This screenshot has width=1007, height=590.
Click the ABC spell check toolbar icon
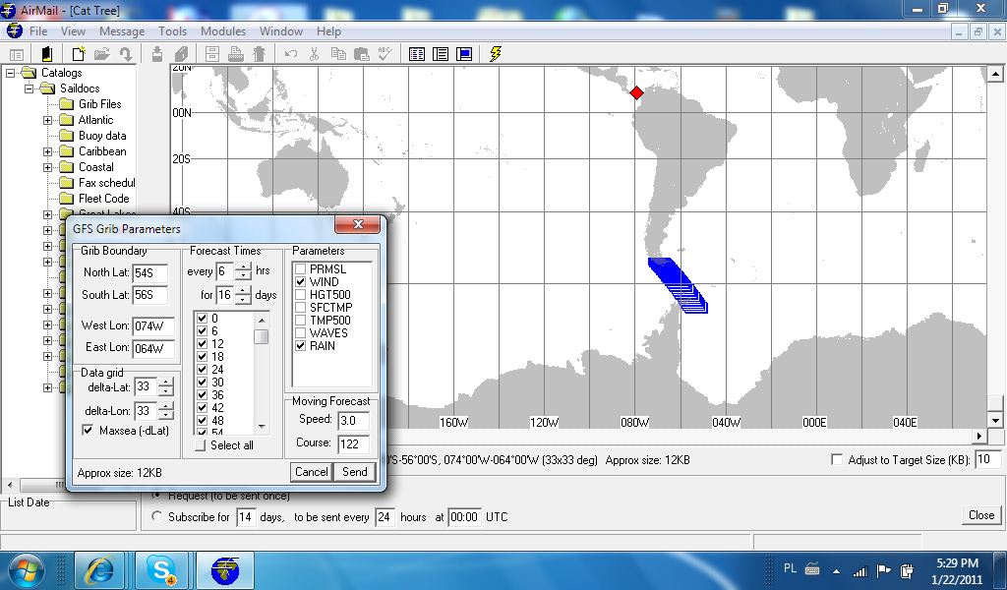[385, 54]
